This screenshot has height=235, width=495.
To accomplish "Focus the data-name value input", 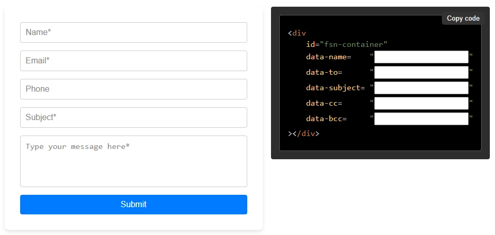I will [421, 57].
